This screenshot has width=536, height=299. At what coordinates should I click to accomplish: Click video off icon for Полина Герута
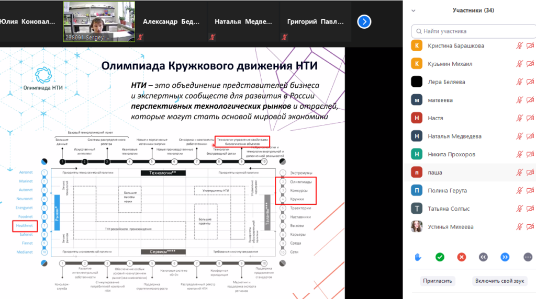(x=530, y=190)
